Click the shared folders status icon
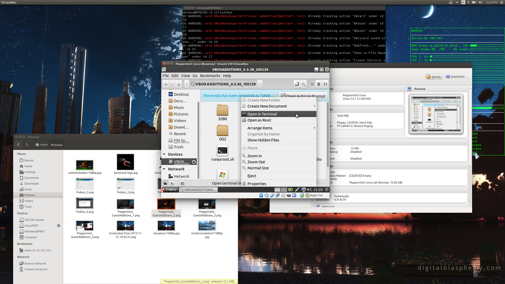This screenshot has width=505, height=284. (283, 195)
